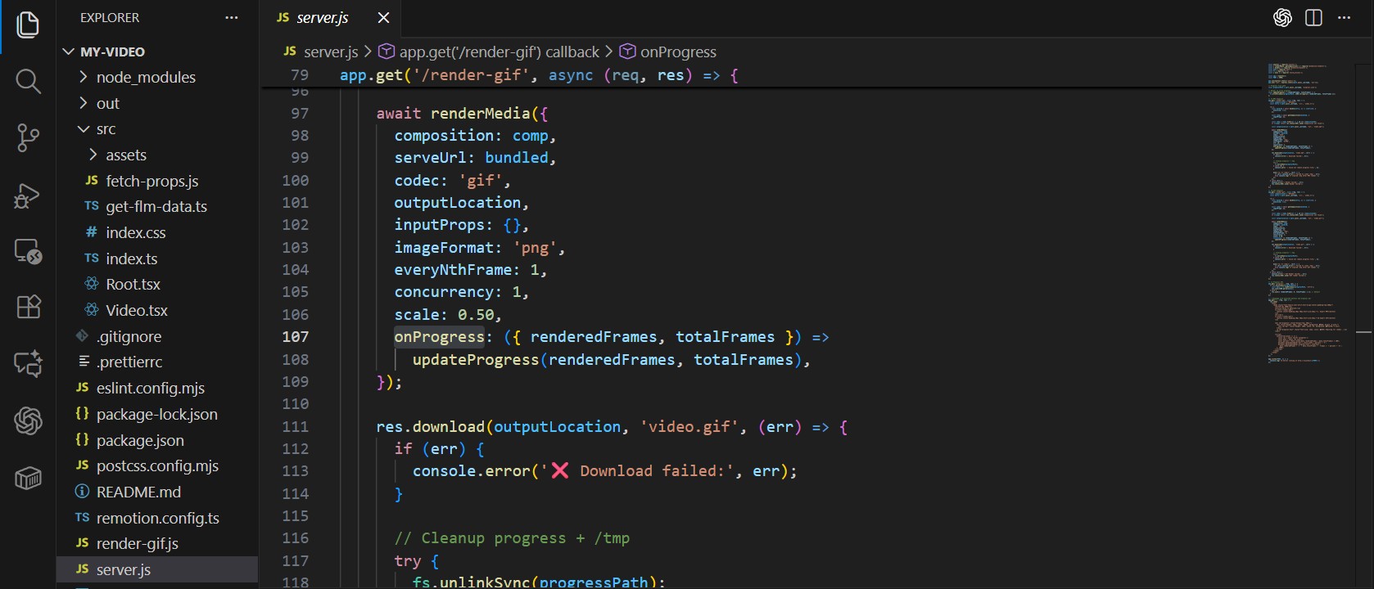This screenshot has height=589, width=1374.
Task: Click scale value 0.50
Action: coord(476,315)
